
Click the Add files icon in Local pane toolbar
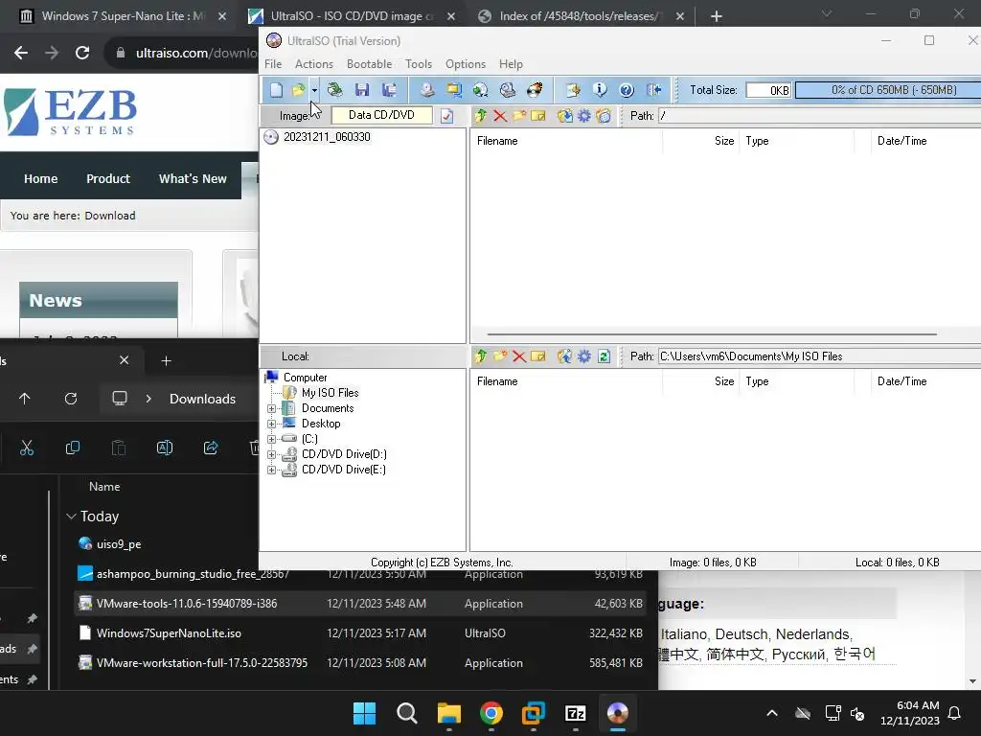(x=564, y=356)
